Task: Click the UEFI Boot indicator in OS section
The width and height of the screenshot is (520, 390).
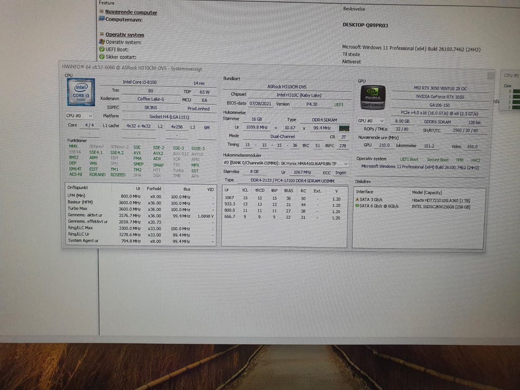Action: coord(409,159)
